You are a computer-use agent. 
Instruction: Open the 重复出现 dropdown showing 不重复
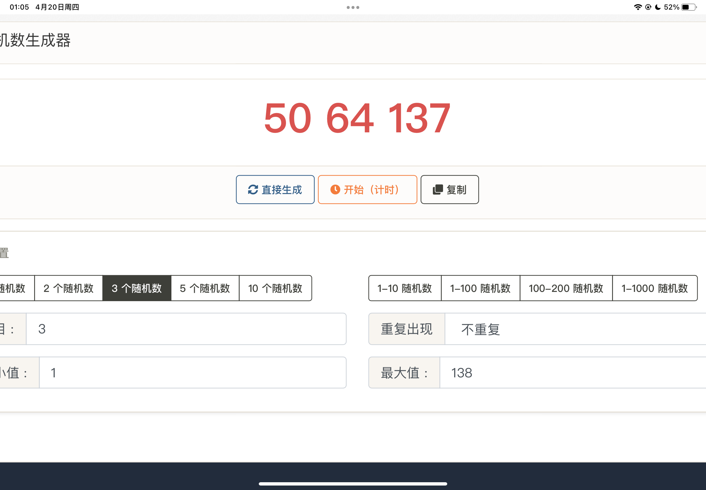point(575,329)
